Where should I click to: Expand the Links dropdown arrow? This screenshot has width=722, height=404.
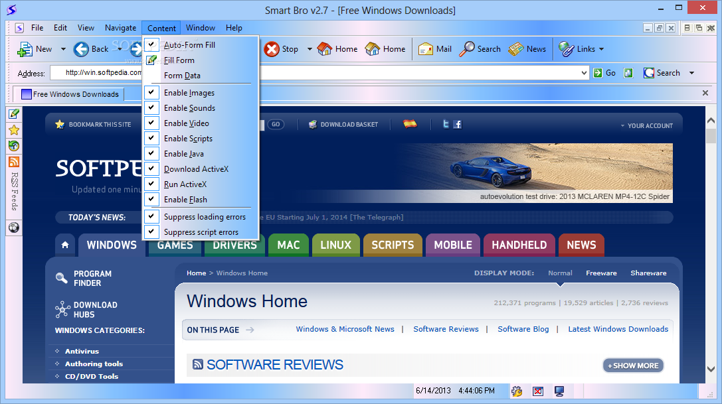point(601,49)
